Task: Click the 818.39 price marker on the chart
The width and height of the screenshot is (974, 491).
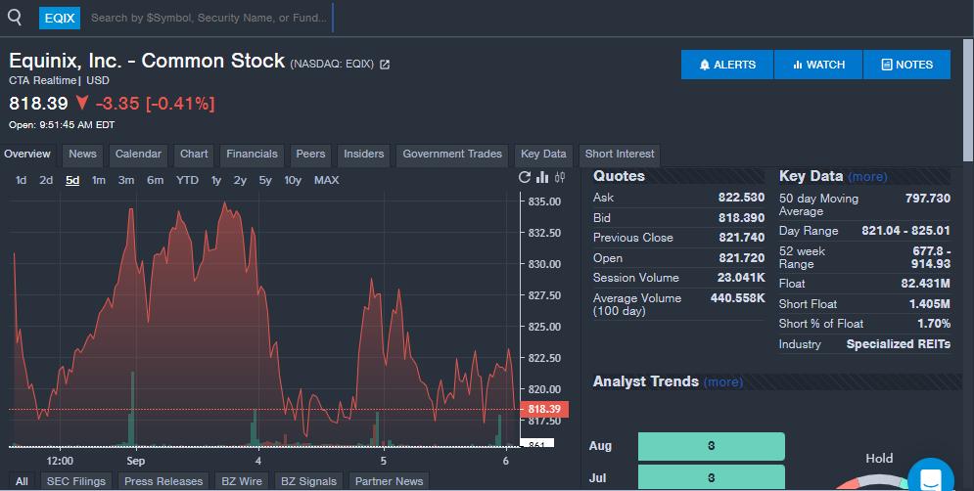Action: point(544,409)
